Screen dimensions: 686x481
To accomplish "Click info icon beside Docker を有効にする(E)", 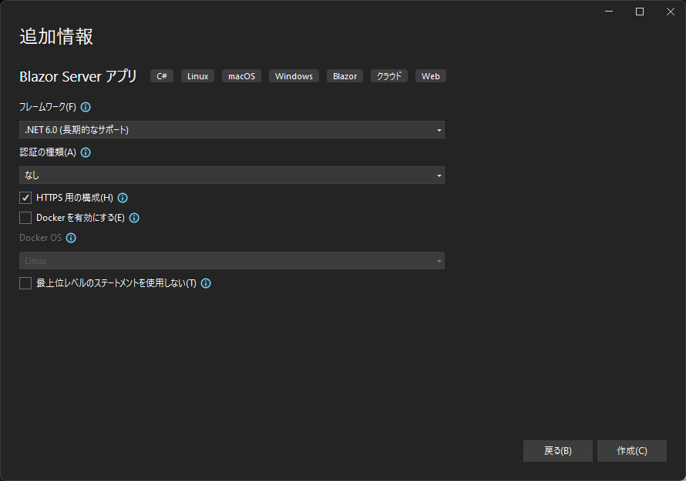I will 134,218.
